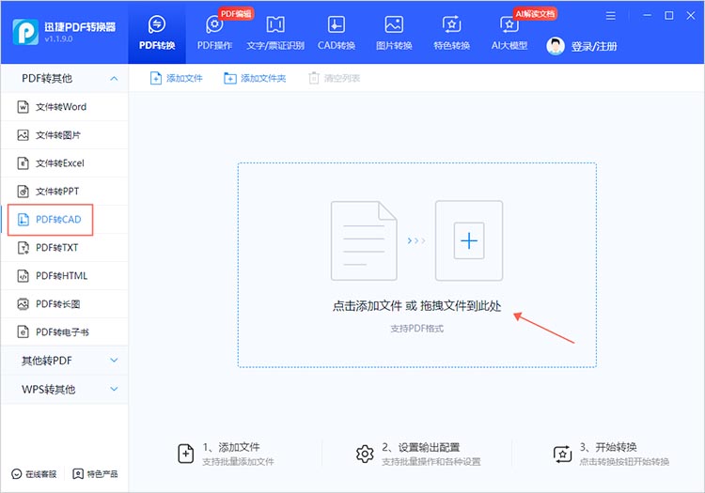Click the step 1 添加文件 icon

(x=186, y=454)
